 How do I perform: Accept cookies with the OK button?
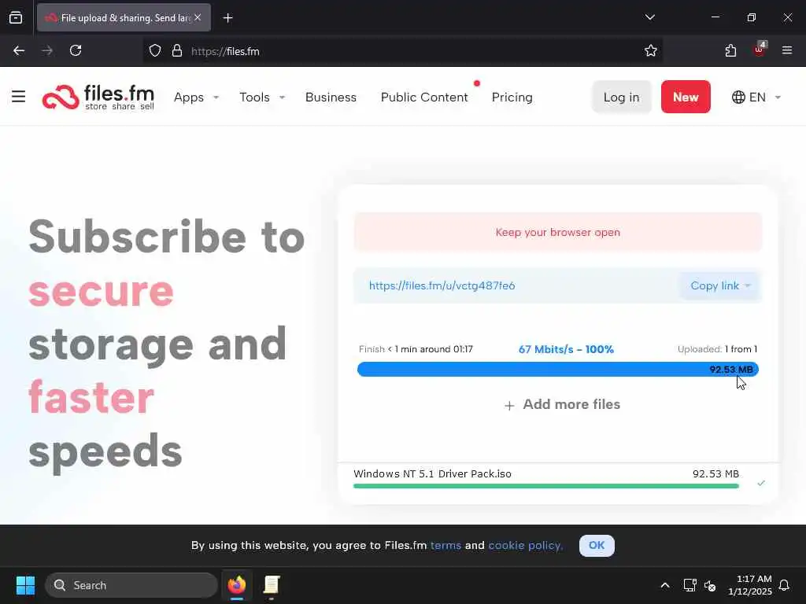(597, 546)
